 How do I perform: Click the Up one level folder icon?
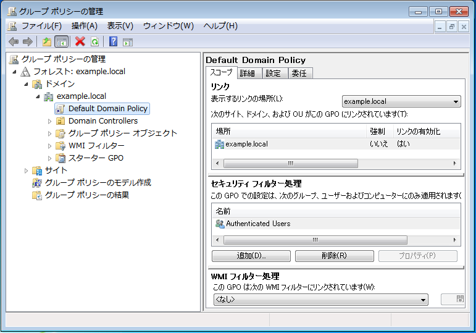tap(47, 41)
